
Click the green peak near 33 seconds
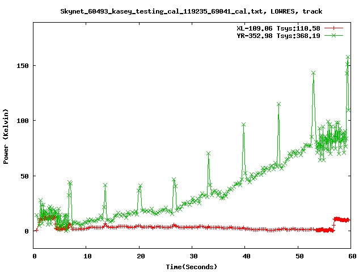[208, 154]
